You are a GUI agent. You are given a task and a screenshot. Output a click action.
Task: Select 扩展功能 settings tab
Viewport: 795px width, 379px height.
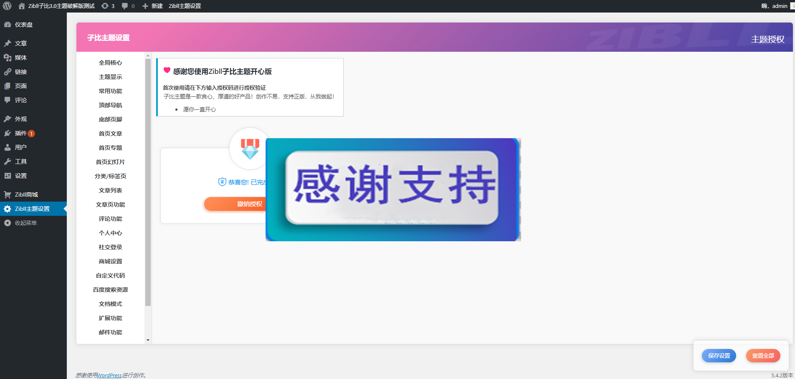coord(110,318)
